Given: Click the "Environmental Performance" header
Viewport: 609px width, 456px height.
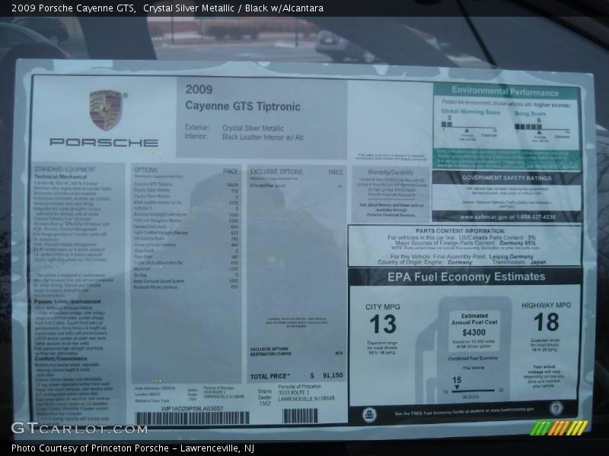Looking at the screenshot, I should 505,91.
